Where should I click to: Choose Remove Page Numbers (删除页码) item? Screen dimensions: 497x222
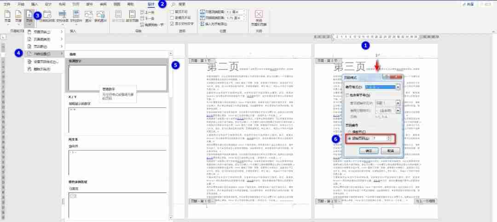(x=45, y=69)
